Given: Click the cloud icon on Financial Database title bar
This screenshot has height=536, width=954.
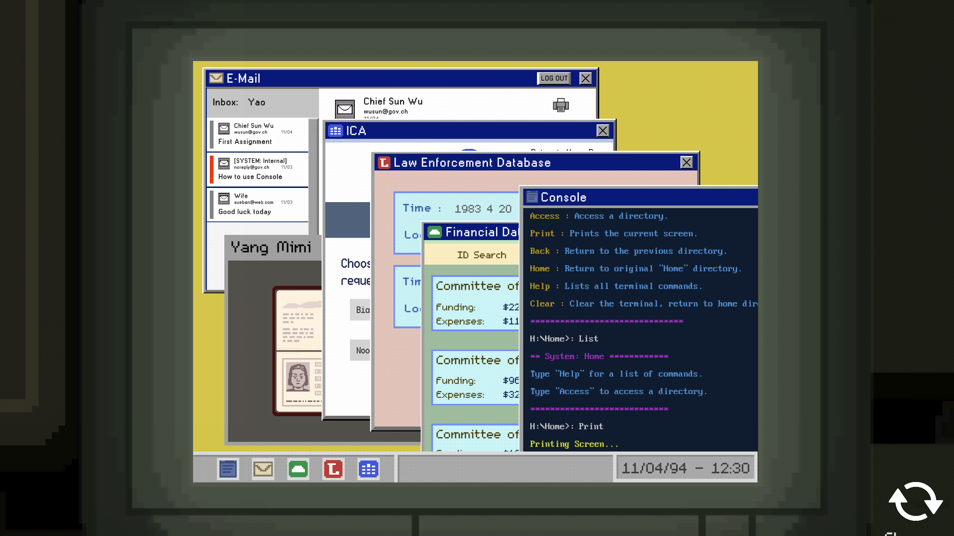Looking at the screenshot, I should coord(435,232).
